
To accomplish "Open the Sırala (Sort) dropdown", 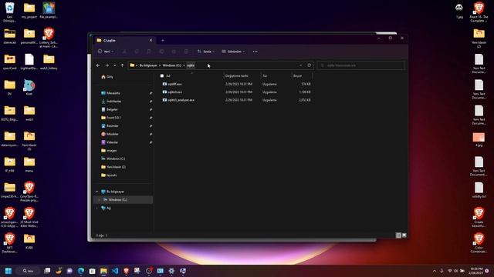I will (x=206, y=52).
